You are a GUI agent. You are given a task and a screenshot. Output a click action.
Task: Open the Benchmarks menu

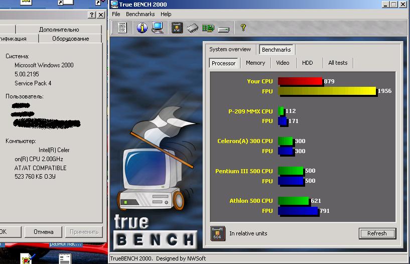click(x=141, y=14)
